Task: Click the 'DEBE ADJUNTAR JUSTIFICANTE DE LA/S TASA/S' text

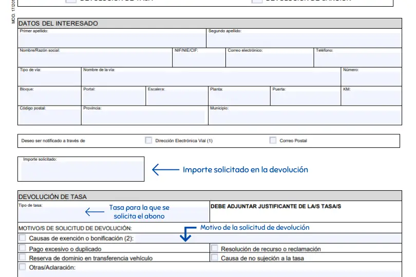Action: click(276, 206)
